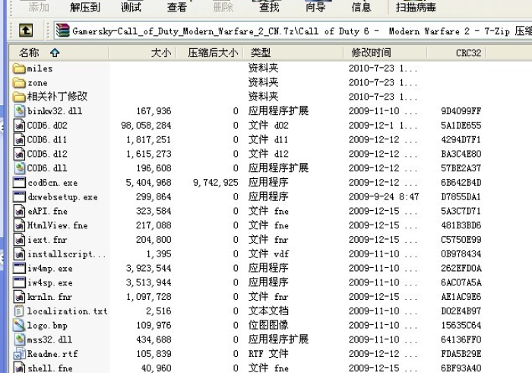This screenshot has height=373, width=532.
Task: Select the cod6cn.exe application icon
Action: (19, 183)
